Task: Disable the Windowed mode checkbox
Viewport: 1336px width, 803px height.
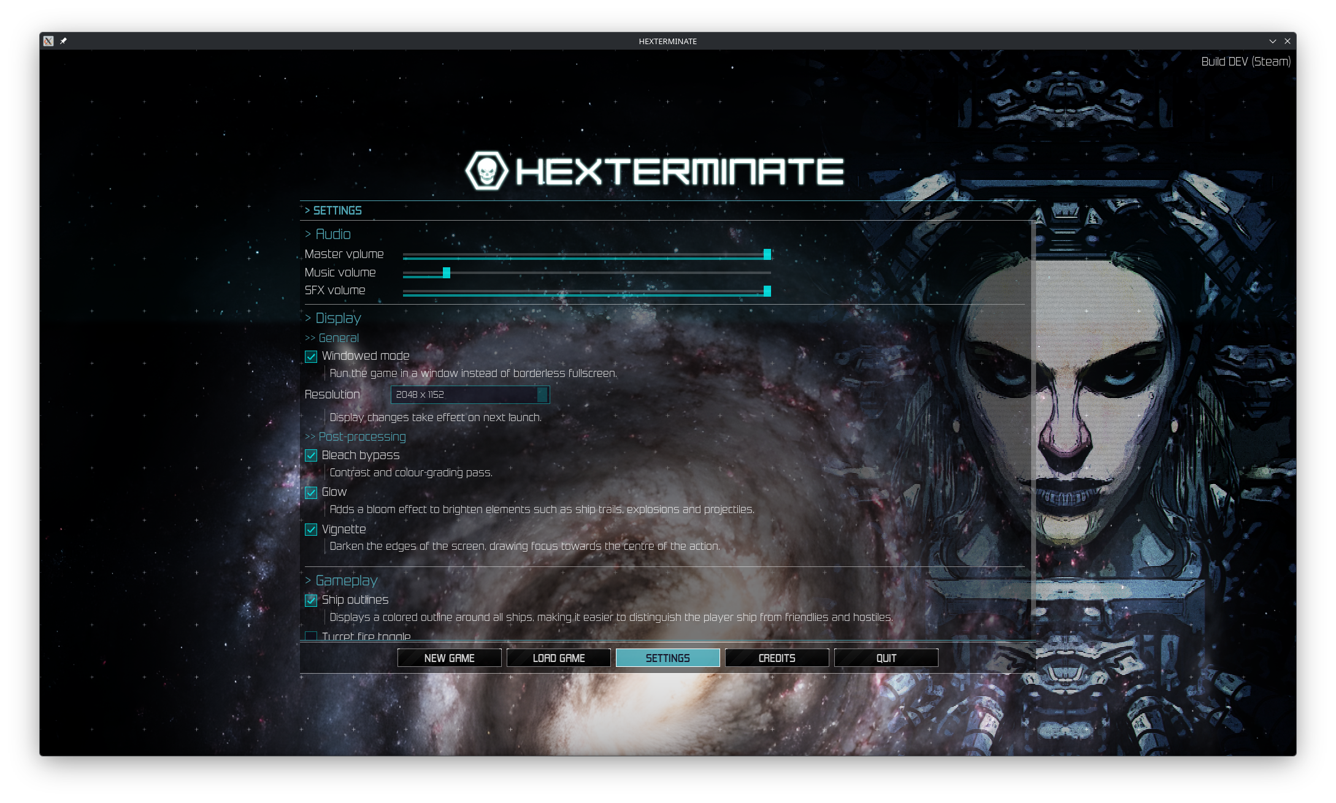Action: tap(311, 356)
